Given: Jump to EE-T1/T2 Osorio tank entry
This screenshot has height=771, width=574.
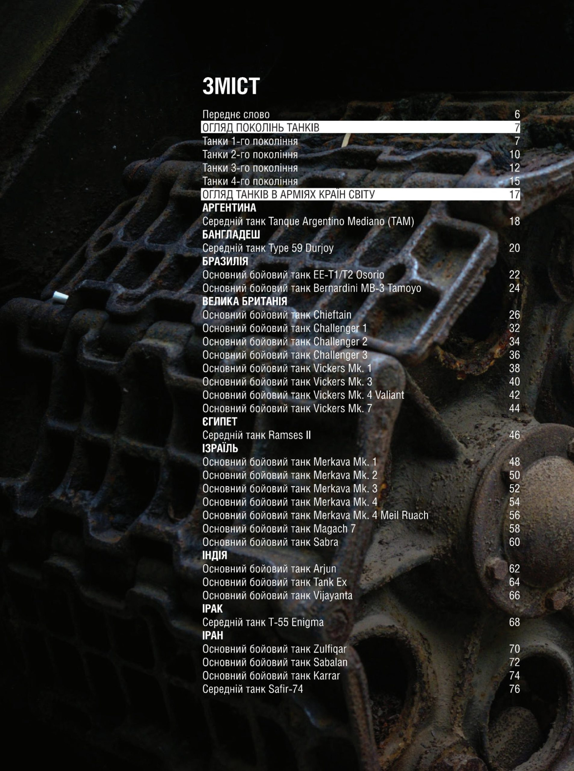Looking at the screenshot, I should (293, 275).
